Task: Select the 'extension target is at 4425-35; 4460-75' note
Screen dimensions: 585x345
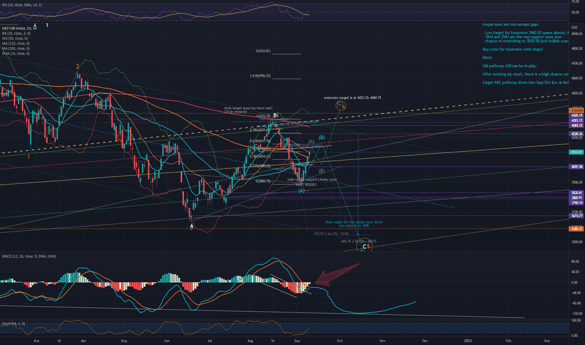Action: pyautogui.click(x=353, y=98)
